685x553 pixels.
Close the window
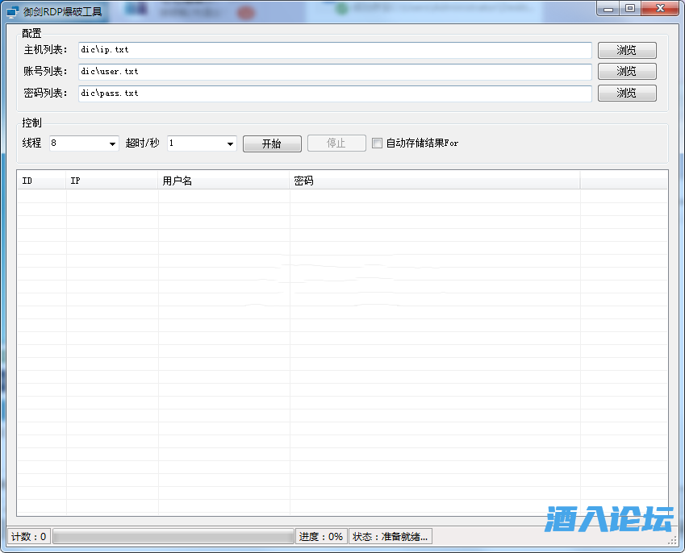pos(660,9)
